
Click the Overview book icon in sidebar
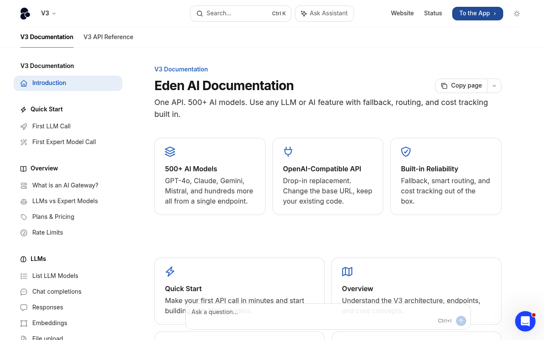23,169
